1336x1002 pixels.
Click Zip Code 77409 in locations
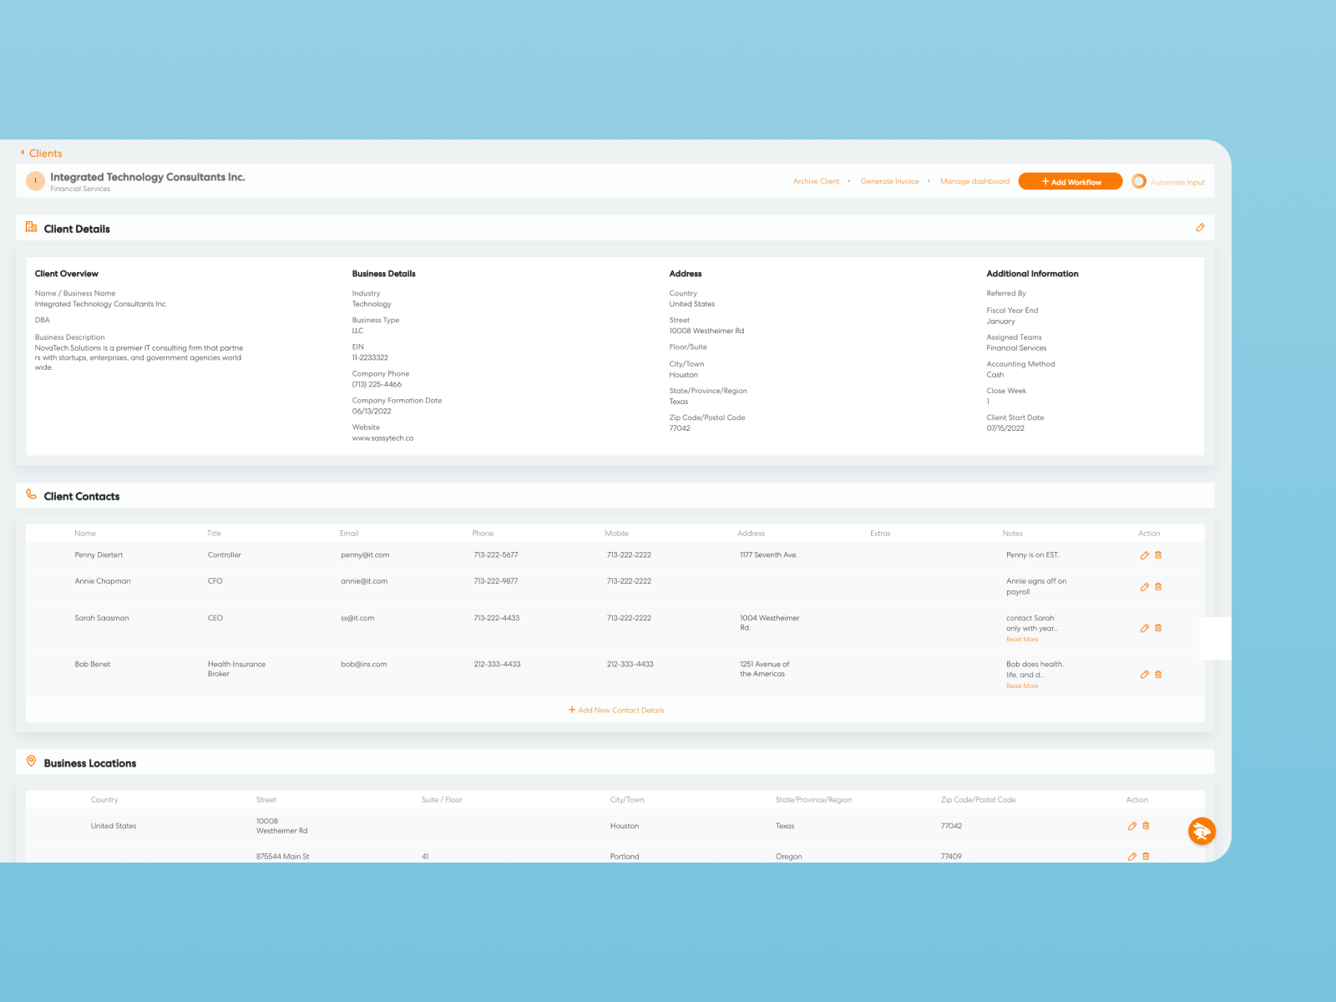pos(951,857)
